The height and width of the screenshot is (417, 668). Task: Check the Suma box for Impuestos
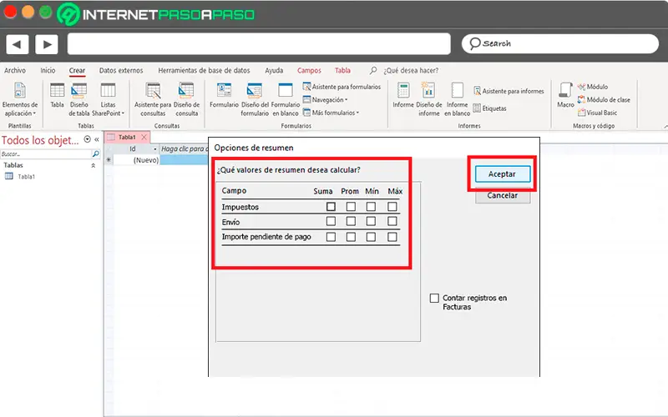[331, 207]
